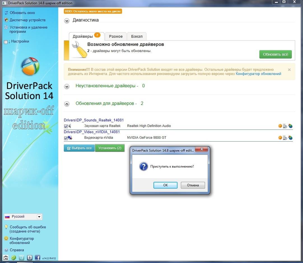
Task: Toggle the Настройки checkbox
Action: click(x=6, y=42)
